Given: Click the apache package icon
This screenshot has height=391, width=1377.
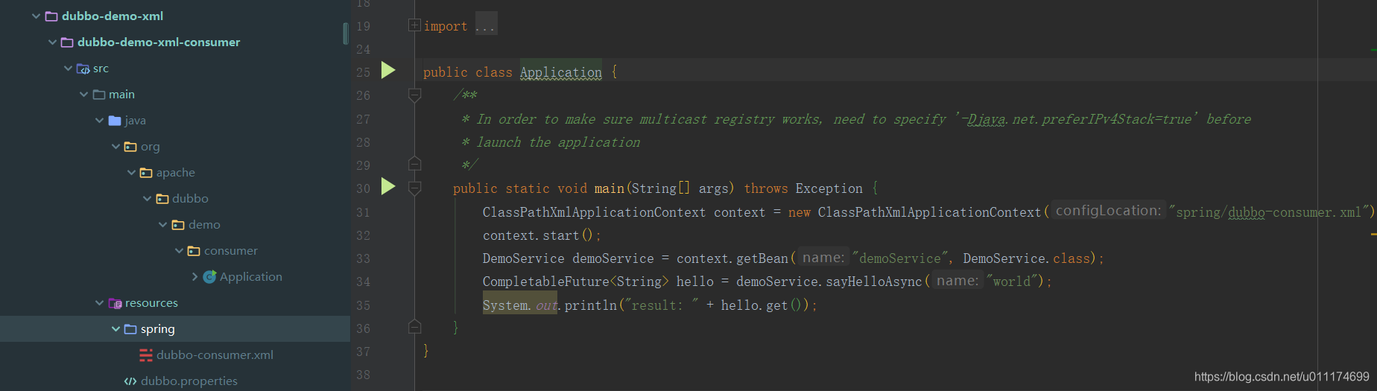Looking at the screenshot, I should click(x=146, y=173).
